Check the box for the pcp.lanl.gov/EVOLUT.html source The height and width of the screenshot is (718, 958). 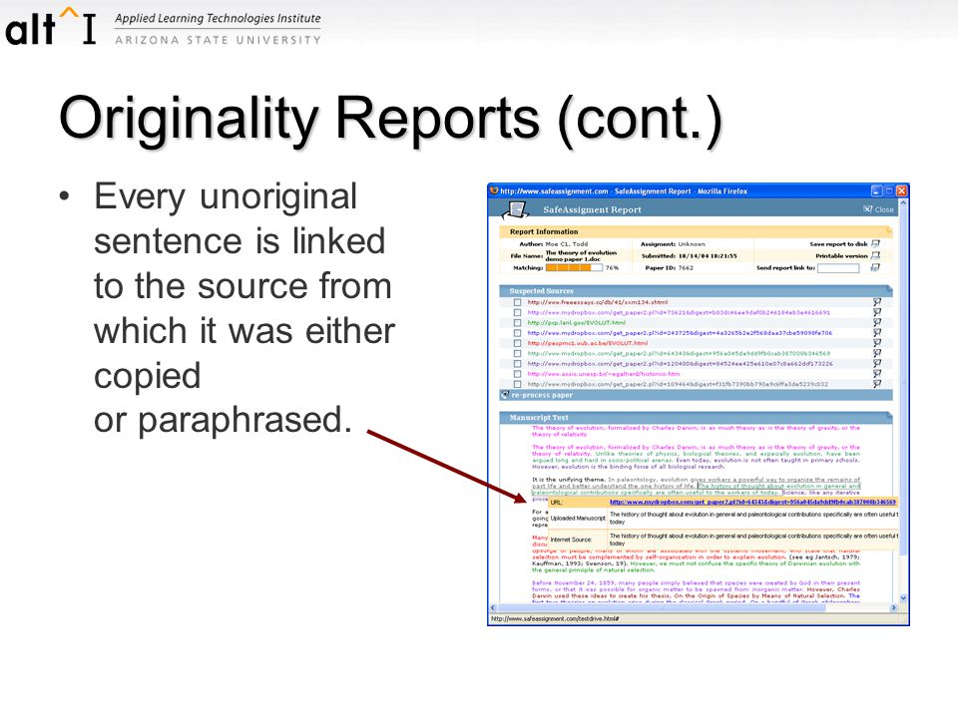(x=518, y=323)
